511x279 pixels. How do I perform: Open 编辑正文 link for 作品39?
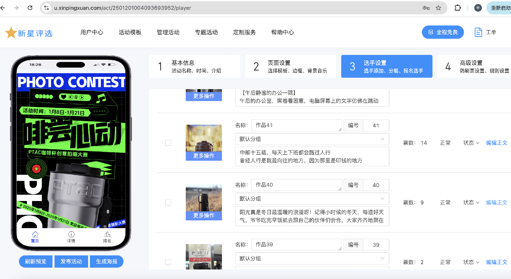(x=497, y=262)
